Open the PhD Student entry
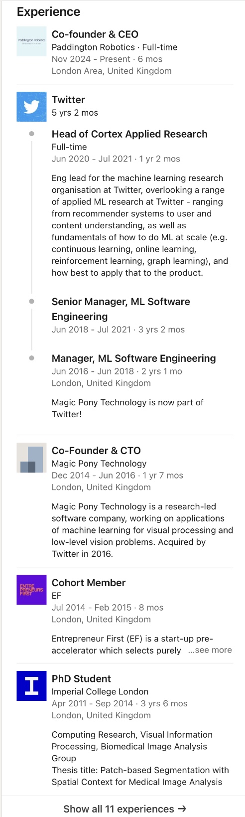Viewport: 245px width, 817px height. [81, 679]
